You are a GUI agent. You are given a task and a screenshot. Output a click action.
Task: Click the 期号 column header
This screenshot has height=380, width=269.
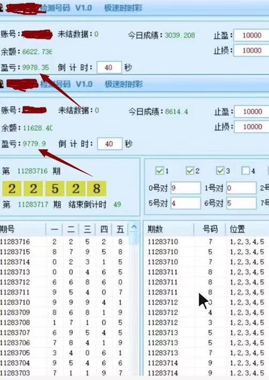[23, 229]
